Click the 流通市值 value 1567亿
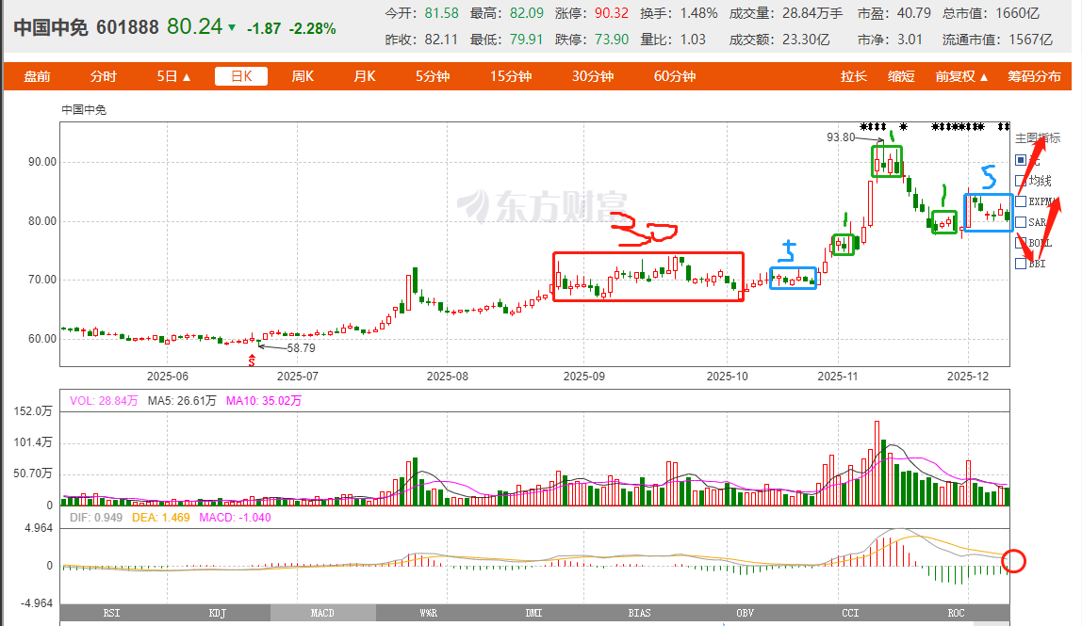Screen dimensions: 1082x626 (x=1031, y=40)
